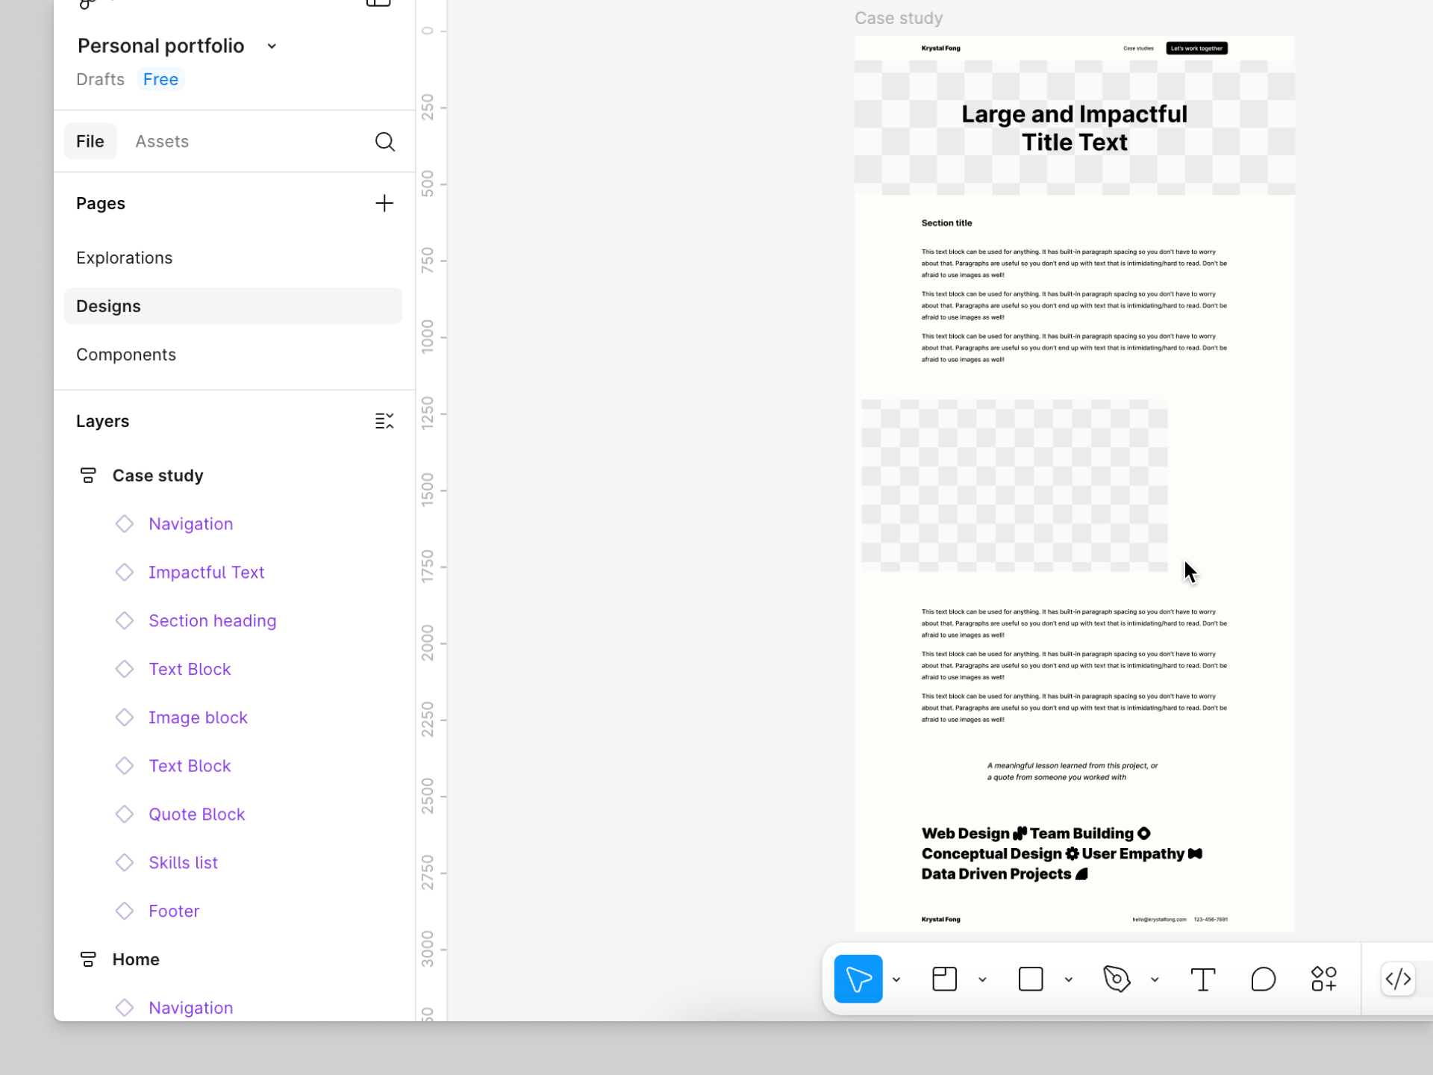Image resolution: width=1433 pixels, height=1075 pixels.
Task: Open the Explorations page
Action: pos(124,258)
